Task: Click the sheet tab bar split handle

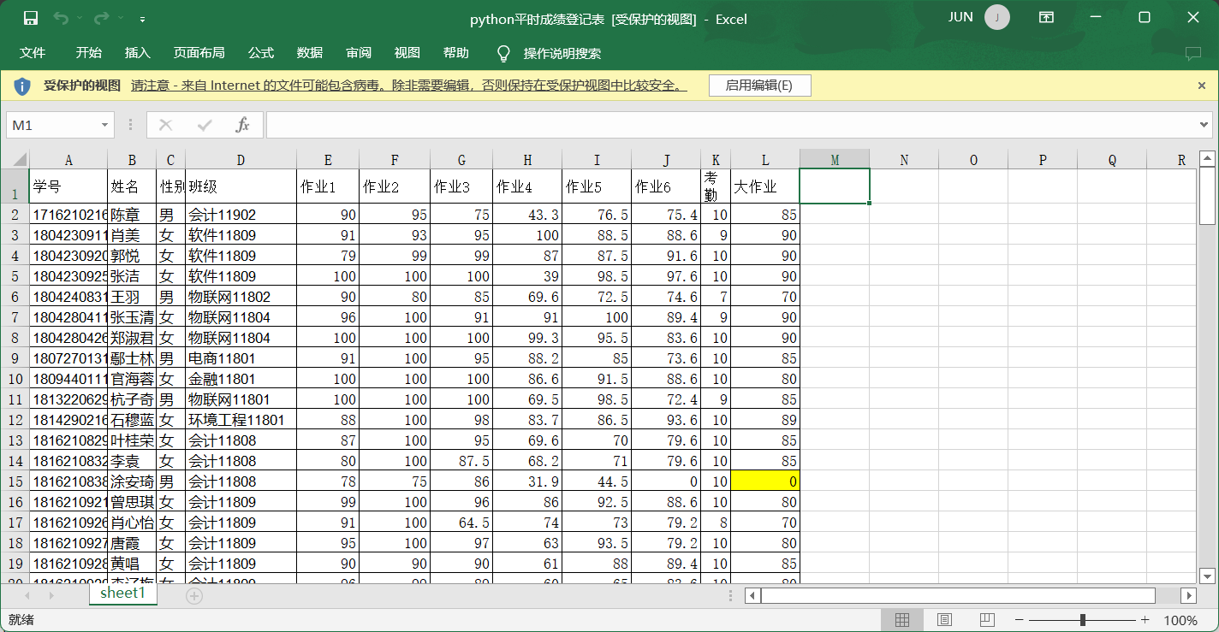Action: 730,596
